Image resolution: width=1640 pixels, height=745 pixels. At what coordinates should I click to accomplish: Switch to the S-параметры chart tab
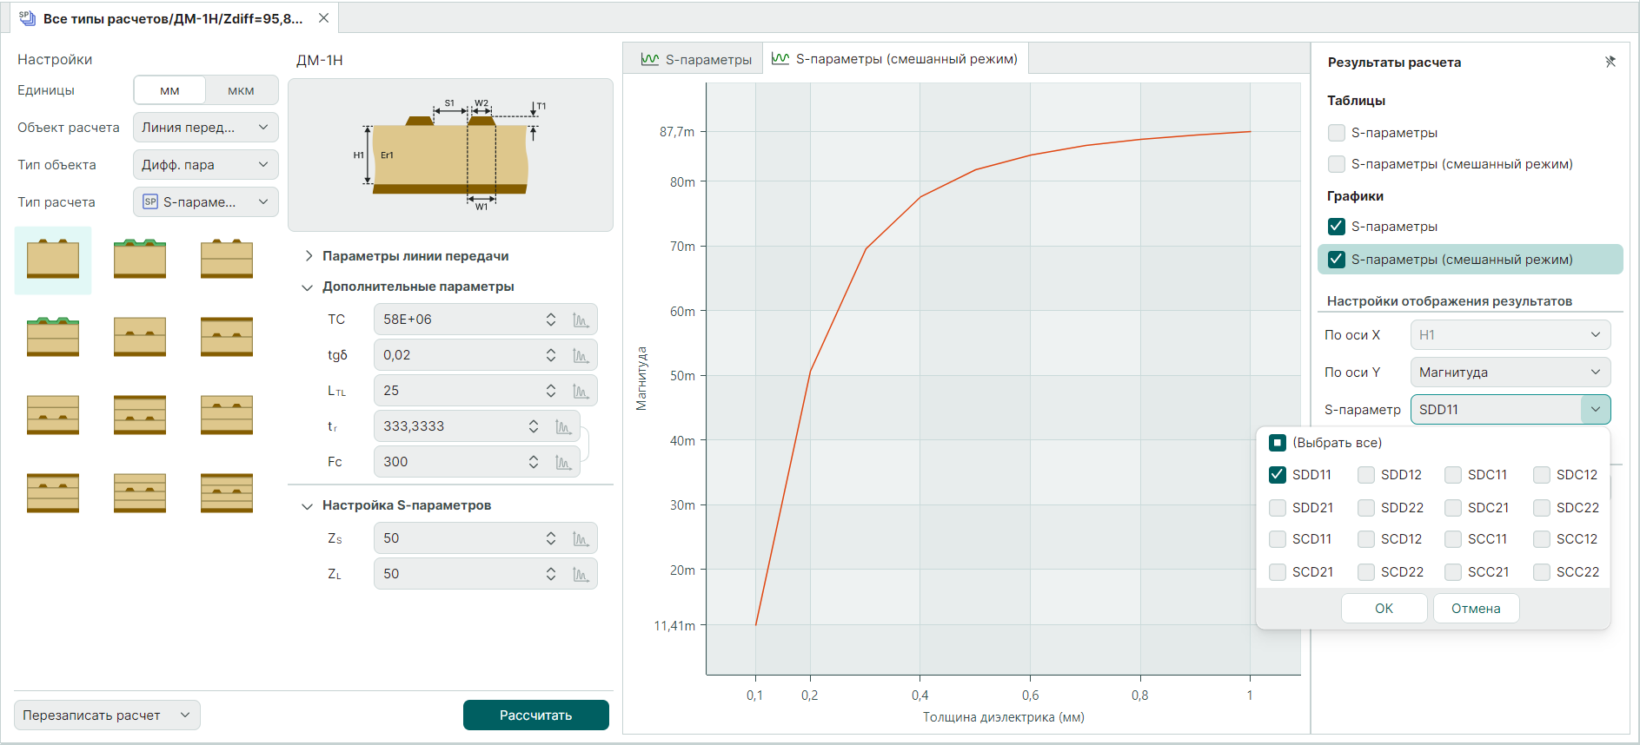tap(695, 59)
